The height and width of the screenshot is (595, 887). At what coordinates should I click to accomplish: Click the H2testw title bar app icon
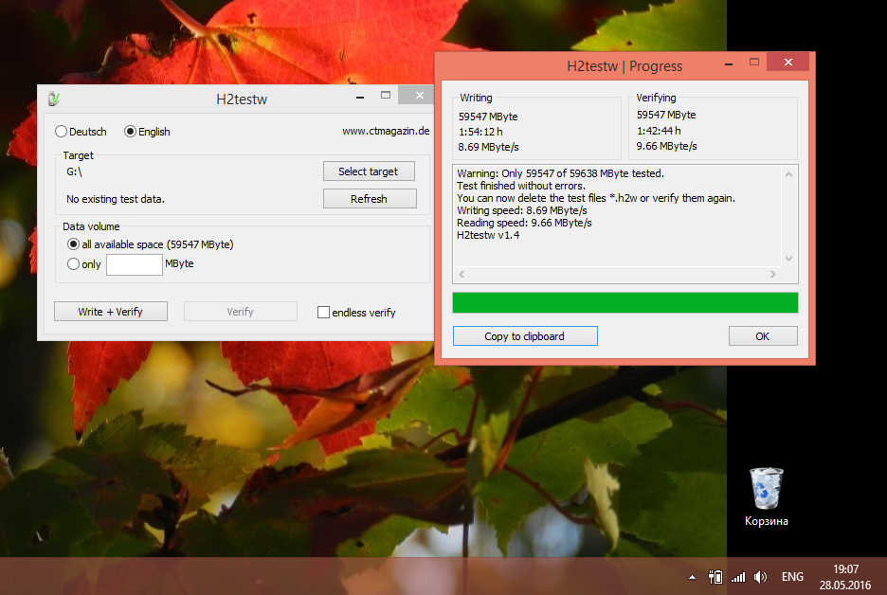tap(54, 99)
